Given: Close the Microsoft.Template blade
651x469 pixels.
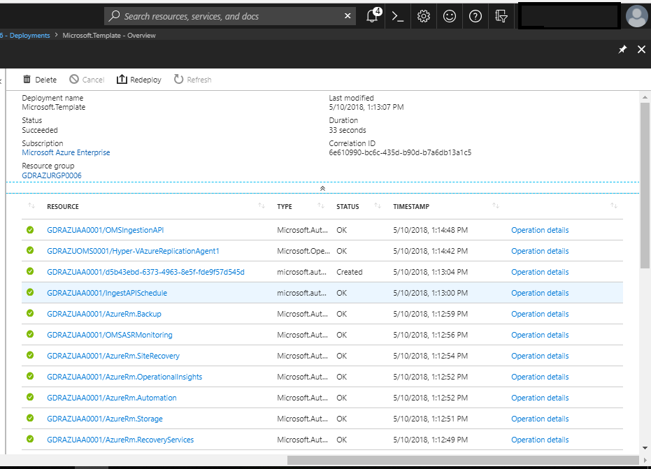Looking at the screenshot, I should click(641, 50).
